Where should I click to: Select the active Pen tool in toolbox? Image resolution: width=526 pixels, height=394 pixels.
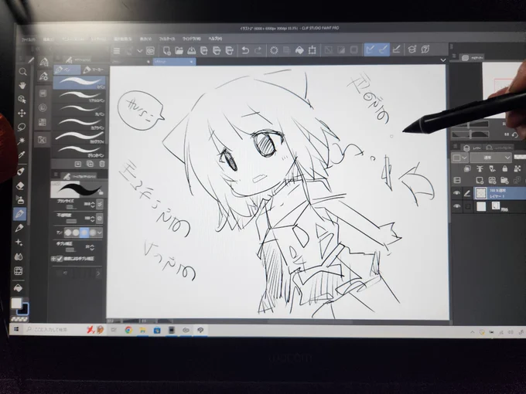pos(19,214)
